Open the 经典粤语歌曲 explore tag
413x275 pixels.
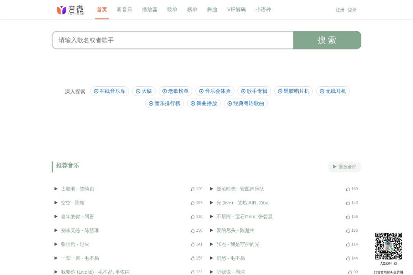click(246, 103)
